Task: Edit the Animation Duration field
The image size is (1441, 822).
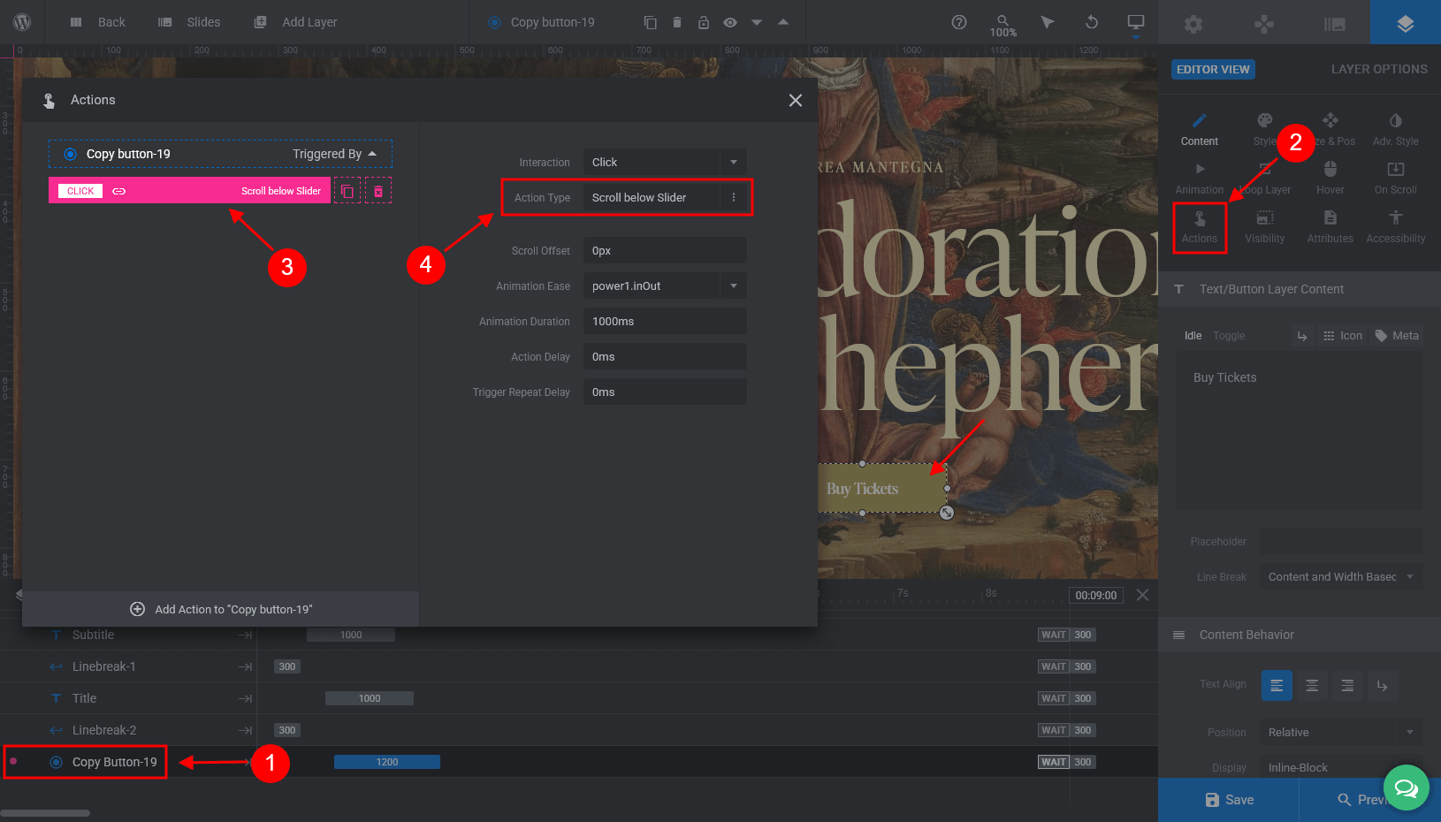Action: 665,321
